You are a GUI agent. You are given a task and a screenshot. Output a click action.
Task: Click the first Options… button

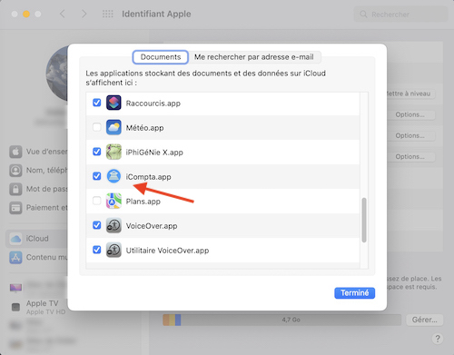[x=410, y=114]
